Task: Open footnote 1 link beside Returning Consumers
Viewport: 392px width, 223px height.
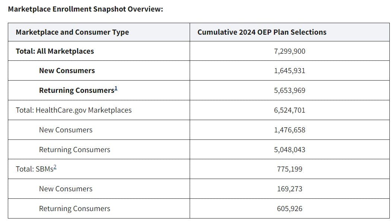Action: click(116, 89)
